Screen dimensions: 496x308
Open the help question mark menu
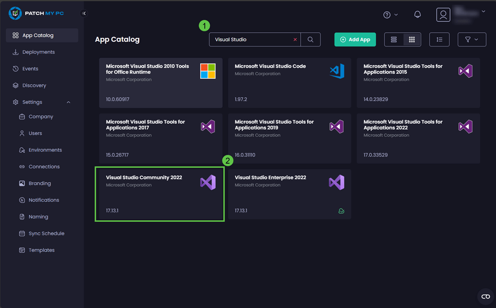390,14
